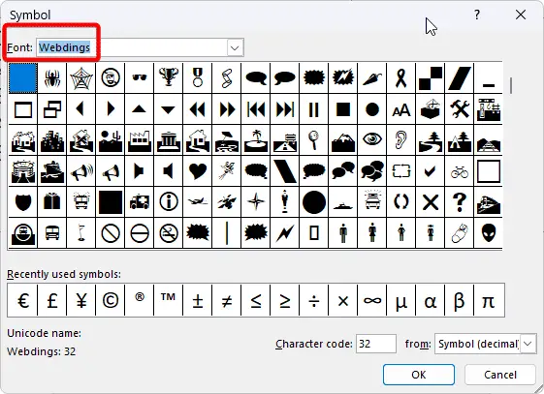This screenshot has width=544, height=394.
Task: Insert recently used division sign
Action: pos(314,300)
